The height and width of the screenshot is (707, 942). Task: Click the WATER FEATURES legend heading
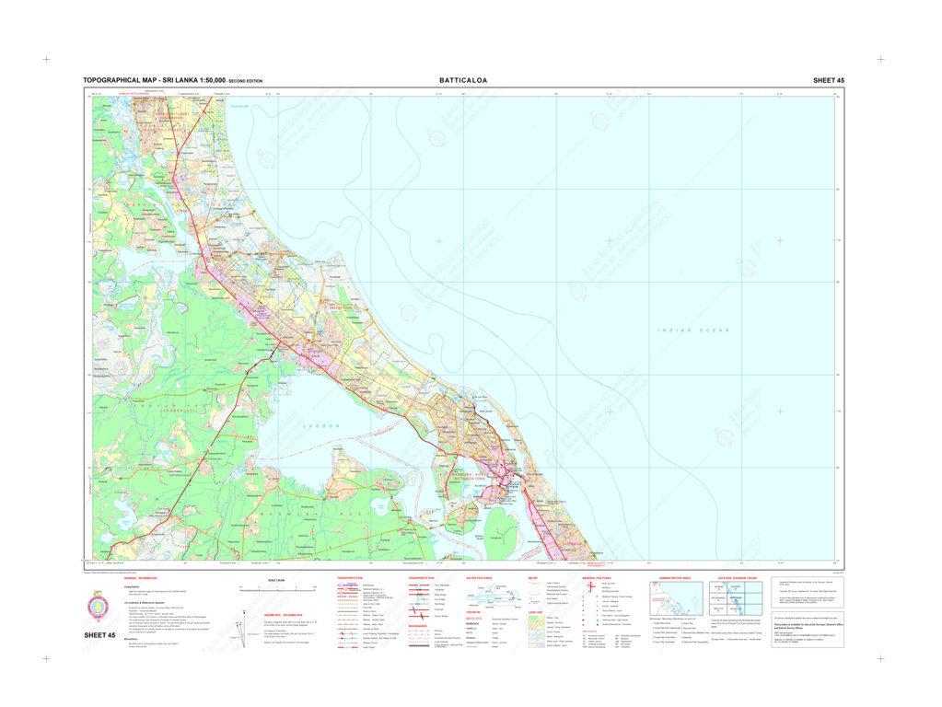pos(479,578)
